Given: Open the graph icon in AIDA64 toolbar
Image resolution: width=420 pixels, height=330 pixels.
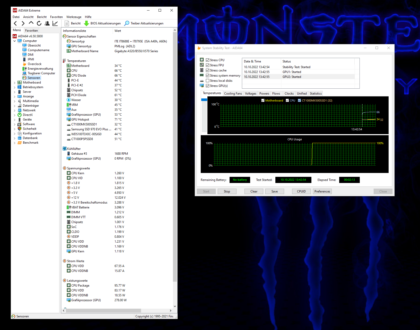Looking at the screenshot, I should pyautogui.click(x=55, y=23).
